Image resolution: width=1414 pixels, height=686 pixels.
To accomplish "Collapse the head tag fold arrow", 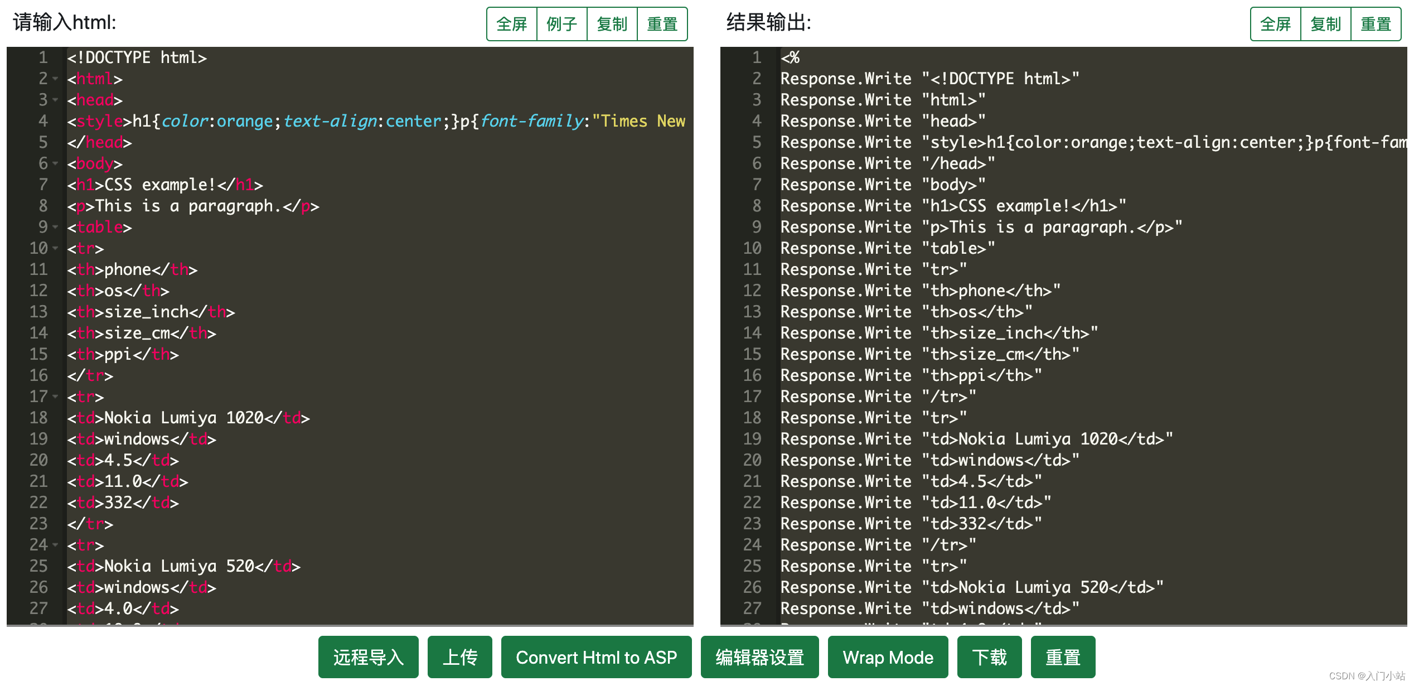I will [55, 100].
